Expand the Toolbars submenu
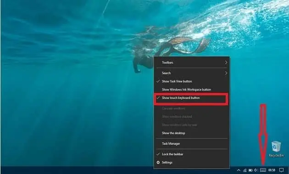This screenshot has width=289, height=174. 192,63
